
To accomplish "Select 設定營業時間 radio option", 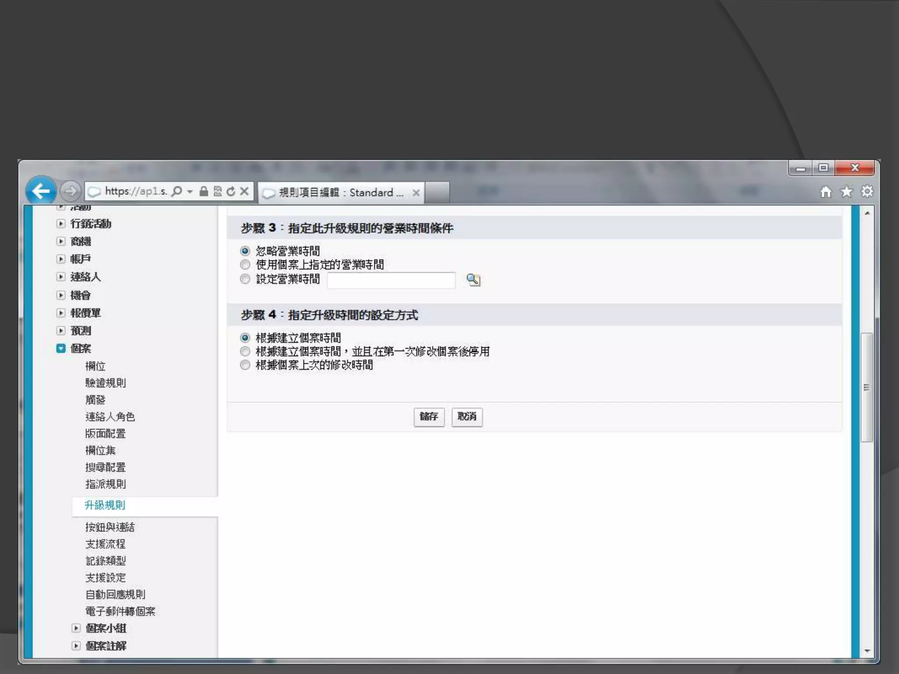I will pos(245,279).
